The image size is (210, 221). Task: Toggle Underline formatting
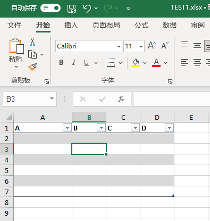(x=86, y=63)
